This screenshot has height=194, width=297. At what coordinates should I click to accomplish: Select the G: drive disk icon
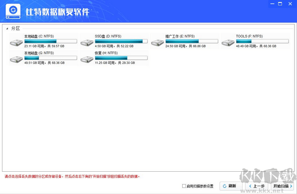click(16, 59)
